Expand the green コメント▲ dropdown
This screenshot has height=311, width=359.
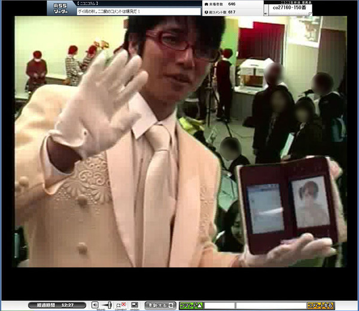coord(191,305)
